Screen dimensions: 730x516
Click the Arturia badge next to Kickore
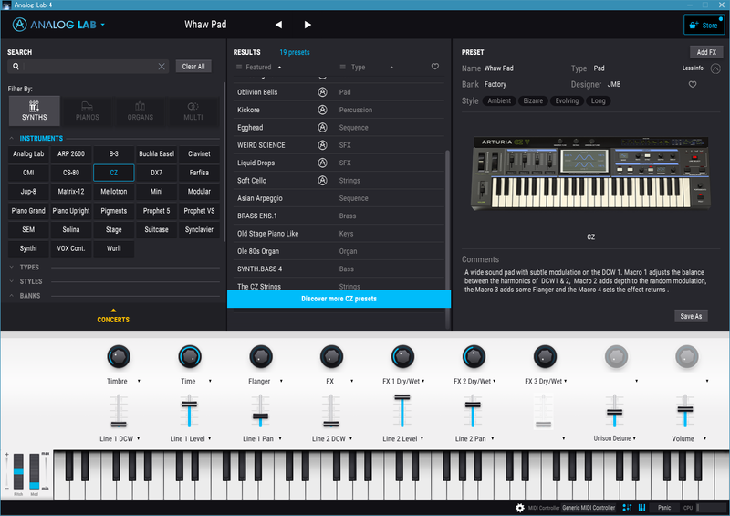322,110
